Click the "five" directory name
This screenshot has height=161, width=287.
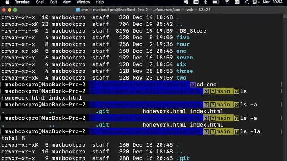pos(183,38)
